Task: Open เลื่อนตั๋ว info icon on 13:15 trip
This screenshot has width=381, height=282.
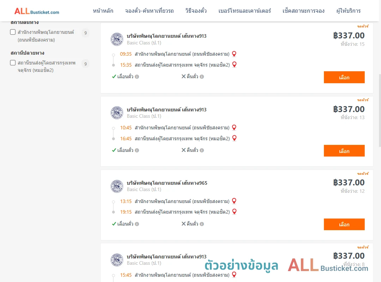Action: 137,224
